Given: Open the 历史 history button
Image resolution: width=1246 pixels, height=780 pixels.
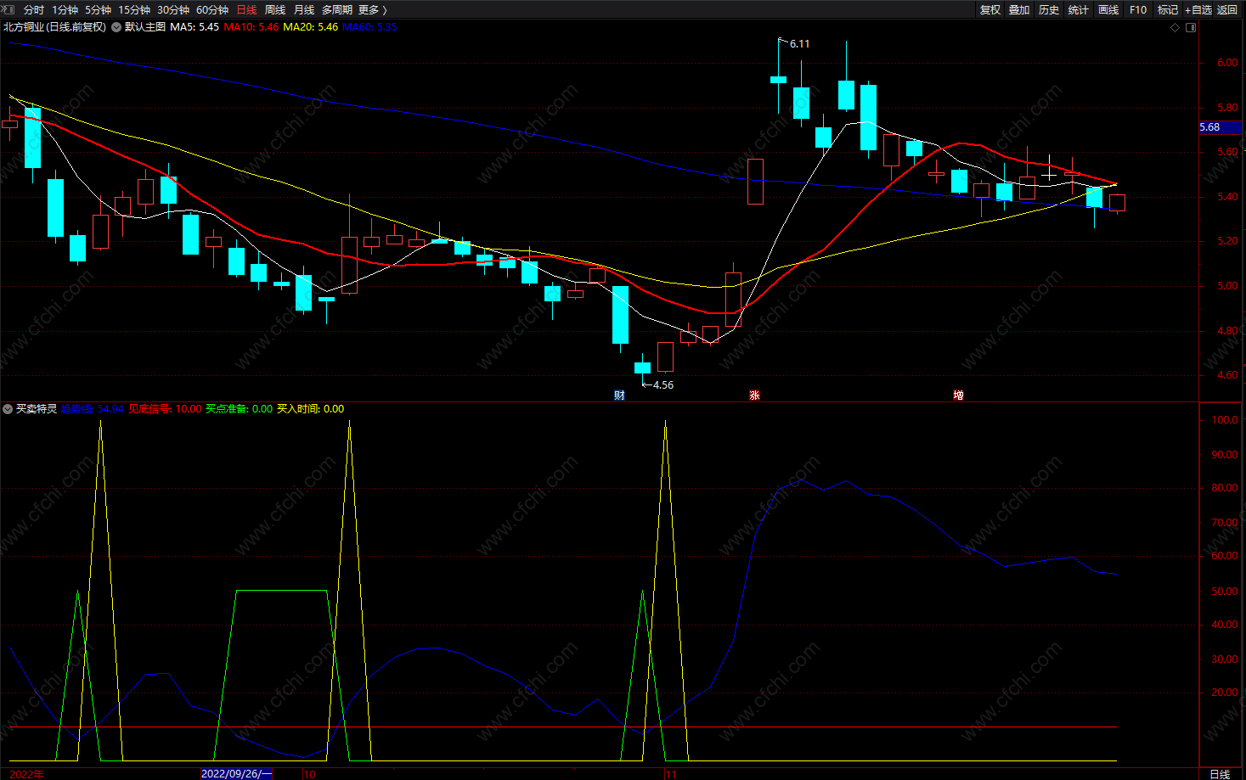Looking at the screenshot, I should [1049, 9].
